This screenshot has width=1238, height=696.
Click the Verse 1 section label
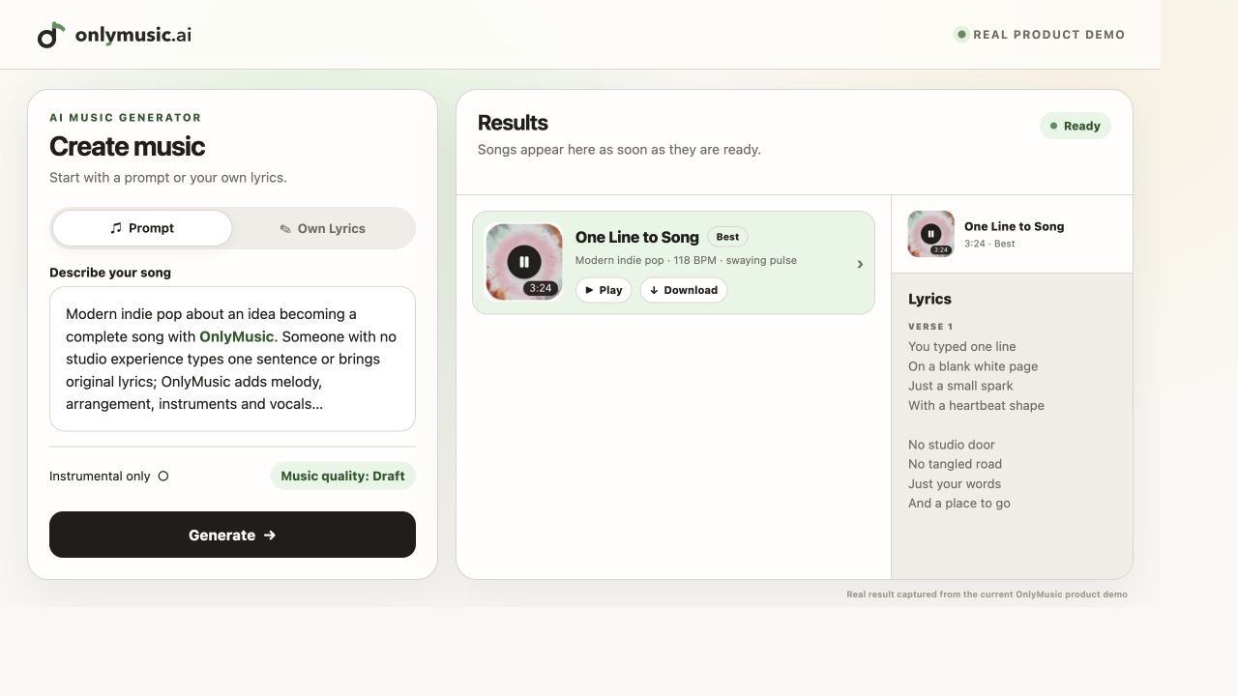[x=930, y=327]
